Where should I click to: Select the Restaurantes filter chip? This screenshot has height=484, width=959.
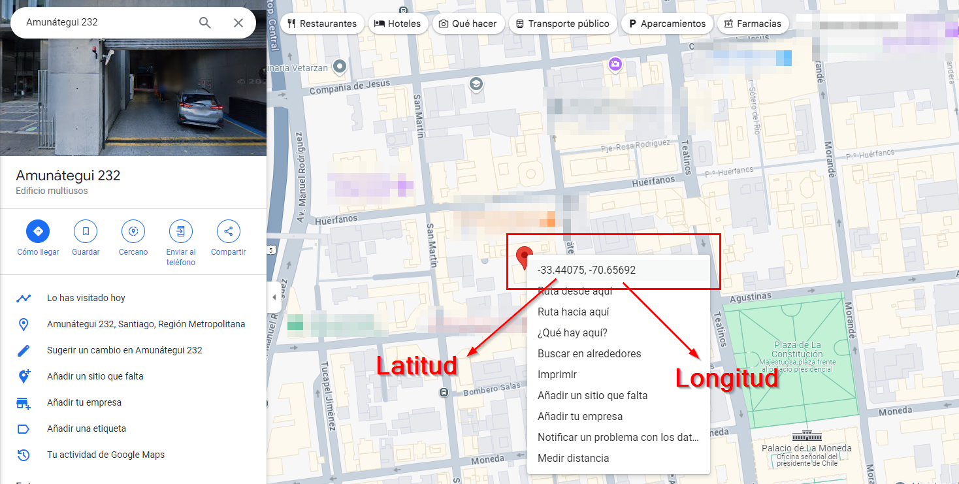coord(321,24)
